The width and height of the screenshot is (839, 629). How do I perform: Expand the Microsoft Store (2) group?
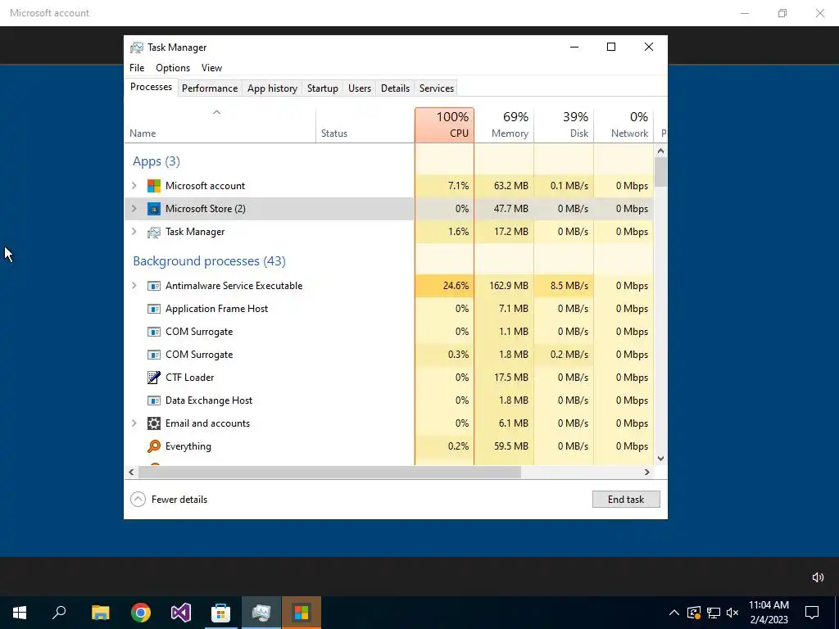coord(134,209)
